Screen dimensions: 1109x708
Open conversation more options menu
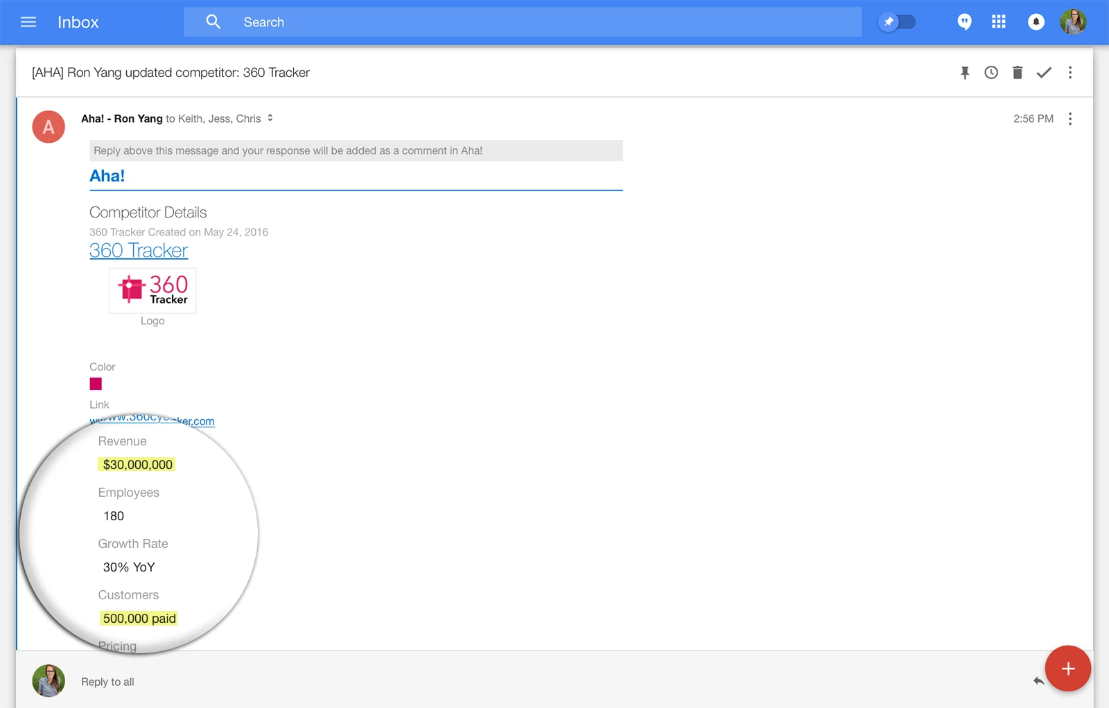pyautogui.click(x=1070, y=73)
